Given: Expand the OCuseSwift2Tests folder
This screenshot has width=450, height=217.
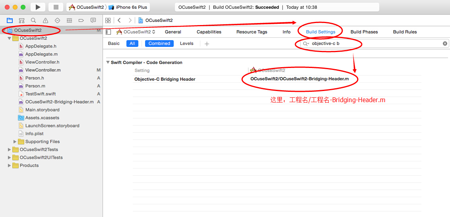Looking at the screenshot, I should 9,149.
